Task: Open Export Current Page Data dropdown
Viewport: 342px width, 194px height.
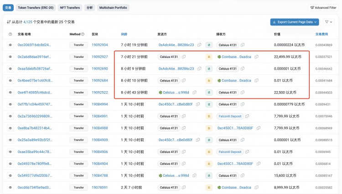Action: [x=295, y=22]
